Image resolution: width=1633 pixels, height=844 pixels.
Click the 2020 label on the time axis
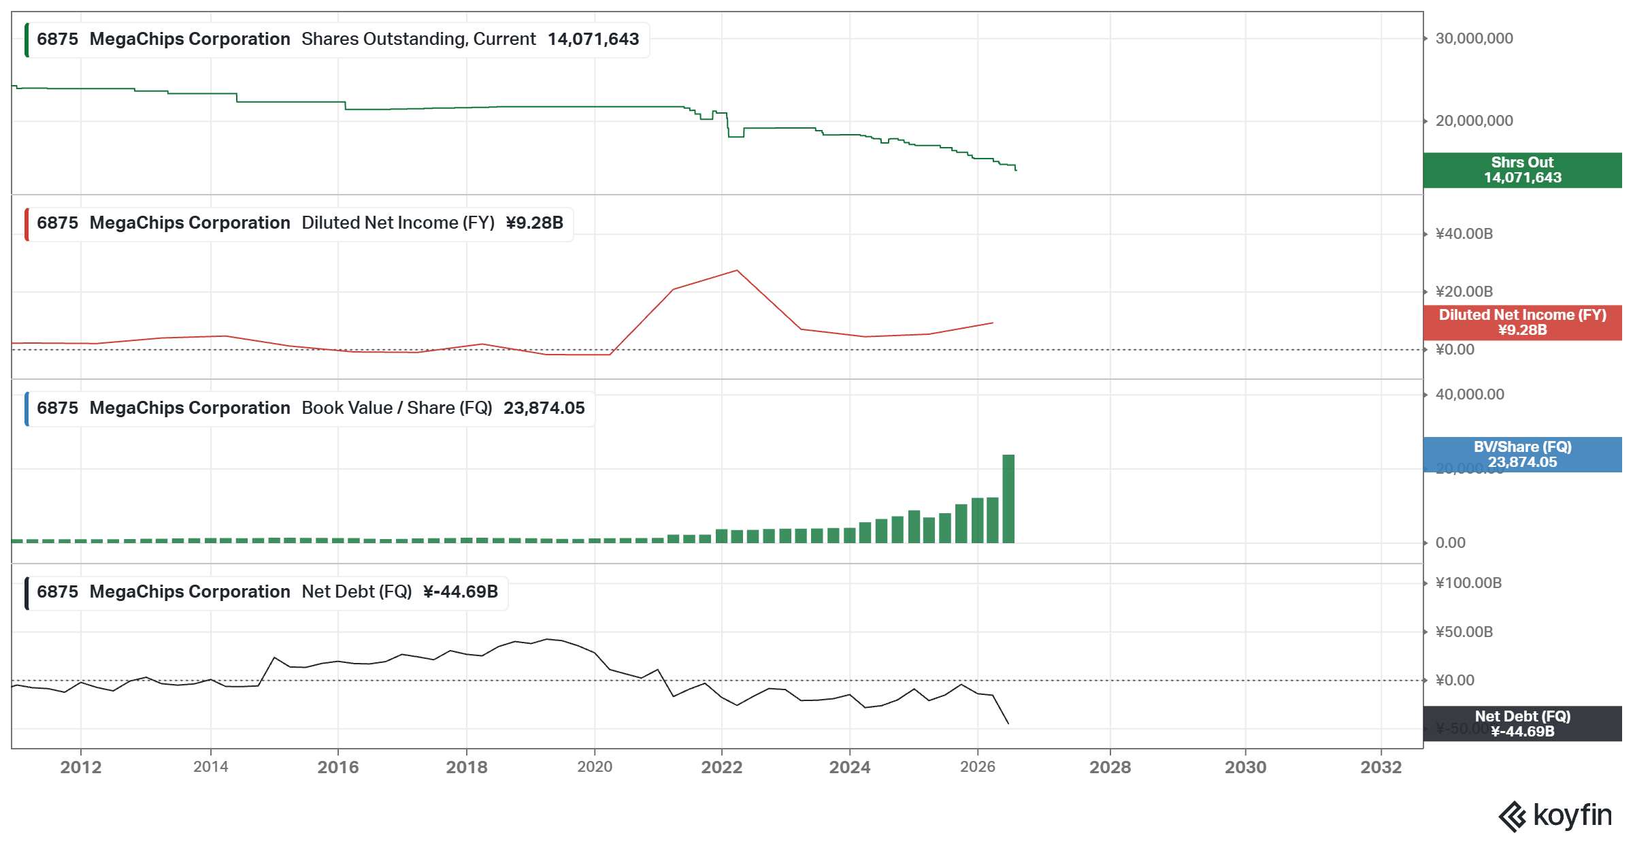[595, 767]
